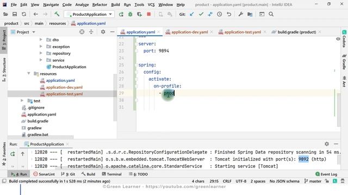Rollback changes with the undo arrow icon
The height and width of the screenshot is (195, 348).
point(229,15)
